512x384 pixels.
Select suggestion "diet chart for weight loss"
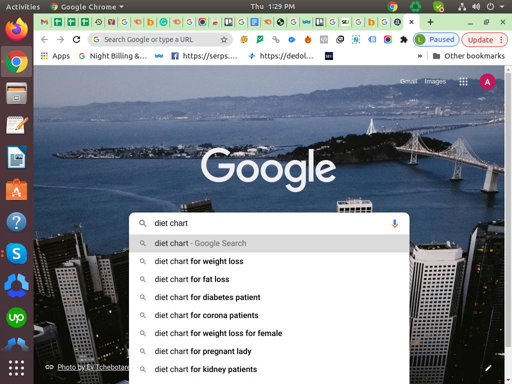(x=199, y=261)
